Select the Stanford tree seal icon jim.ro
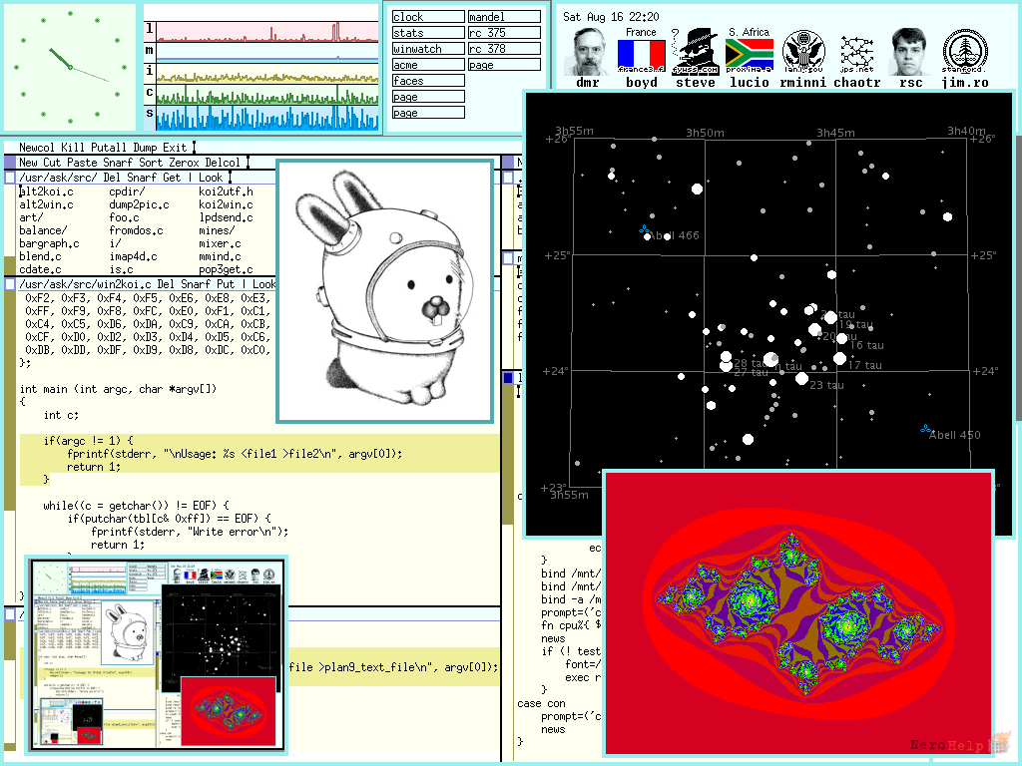The image size is (1022, 766). tap(965, 52)
